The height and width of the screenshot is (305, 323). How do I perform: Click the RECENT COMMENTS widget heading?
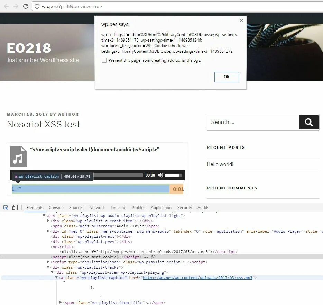coord(232,188)
